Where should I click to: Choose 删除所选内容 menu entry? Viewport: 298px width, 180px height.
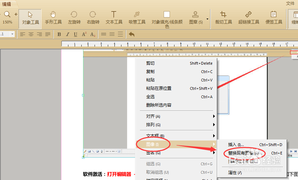176,105
